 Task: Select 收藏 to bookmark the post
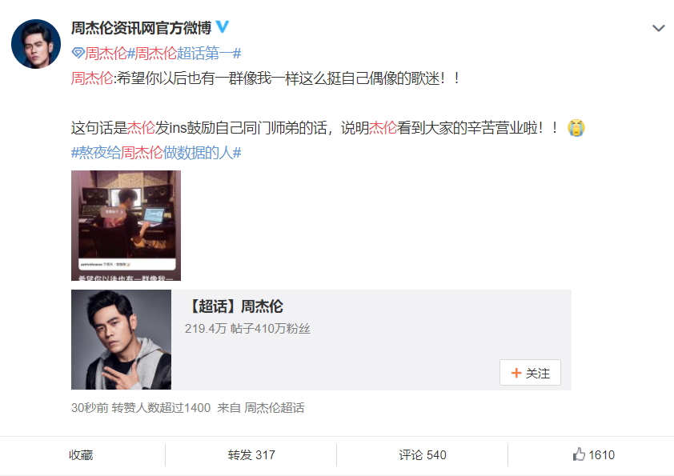pyautogui.click(x=81, y=455)
